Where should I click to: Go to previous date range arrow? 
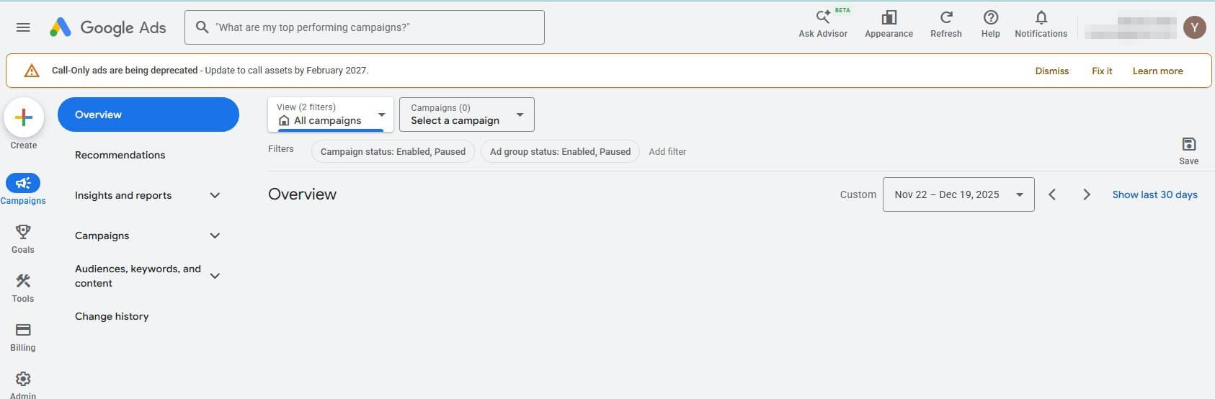click(x=1052, y=194)
